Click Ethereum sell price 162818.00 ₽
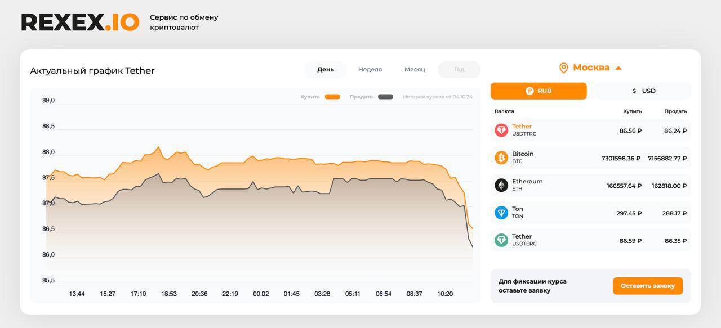Screen dimensions: 721x328 pyautogui.click(x=669, y=186)
